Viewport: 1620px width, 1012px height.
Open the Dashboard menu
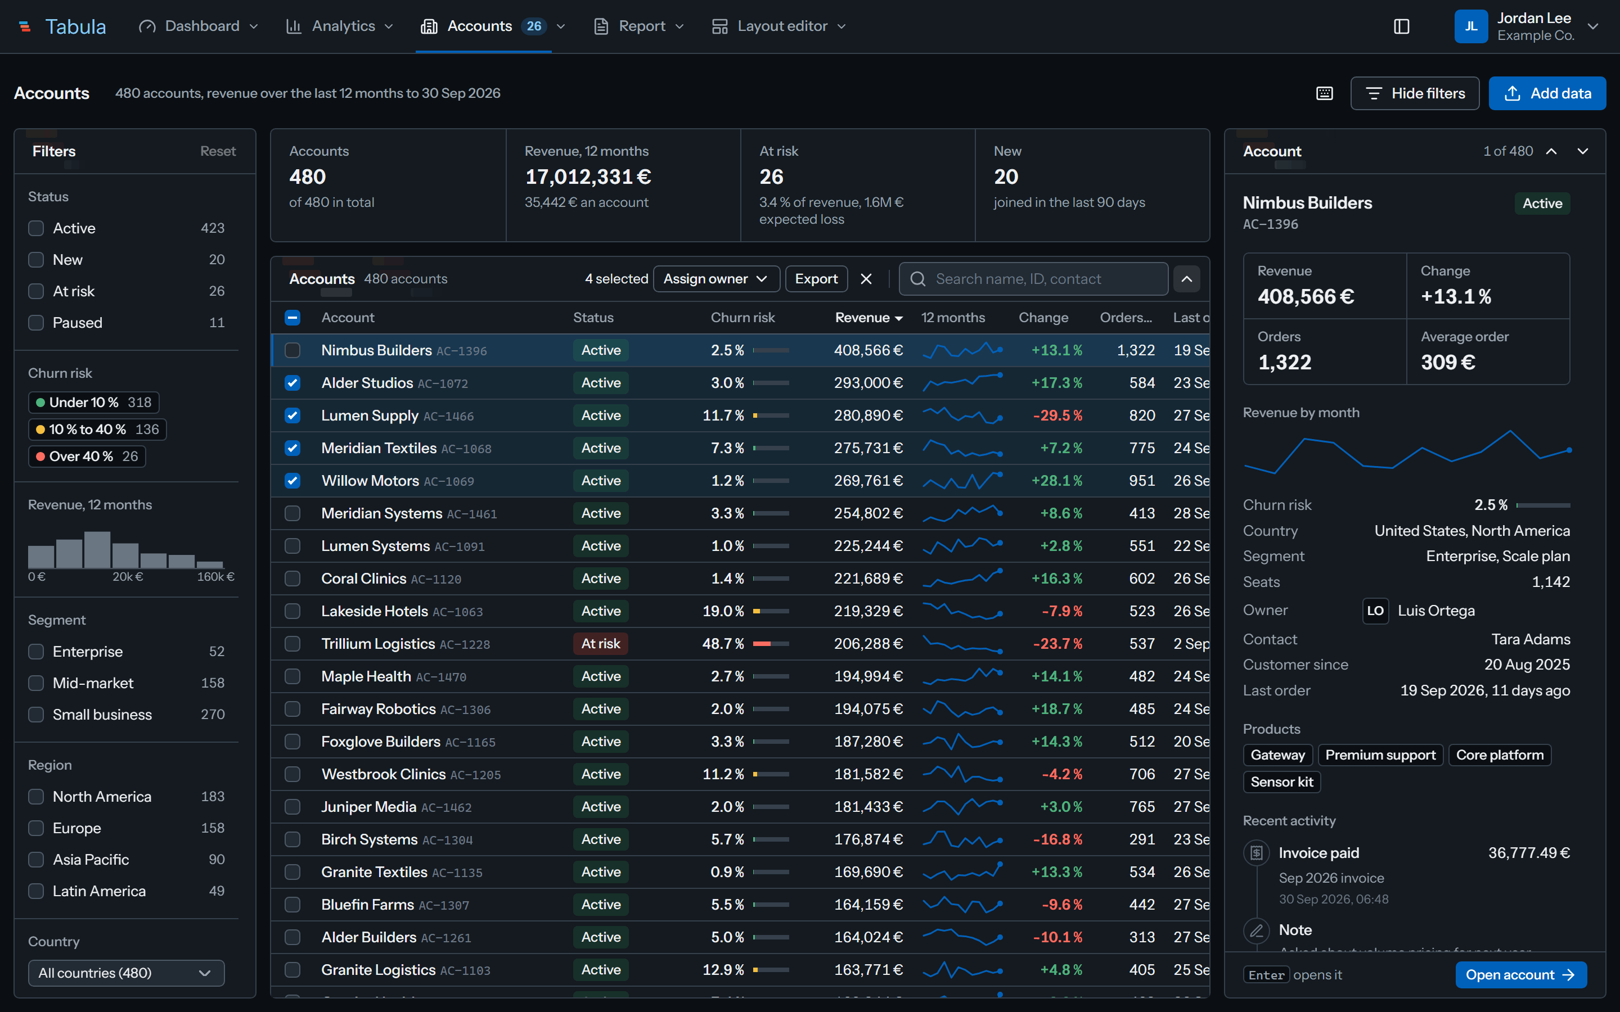click(x=198, y=26)
